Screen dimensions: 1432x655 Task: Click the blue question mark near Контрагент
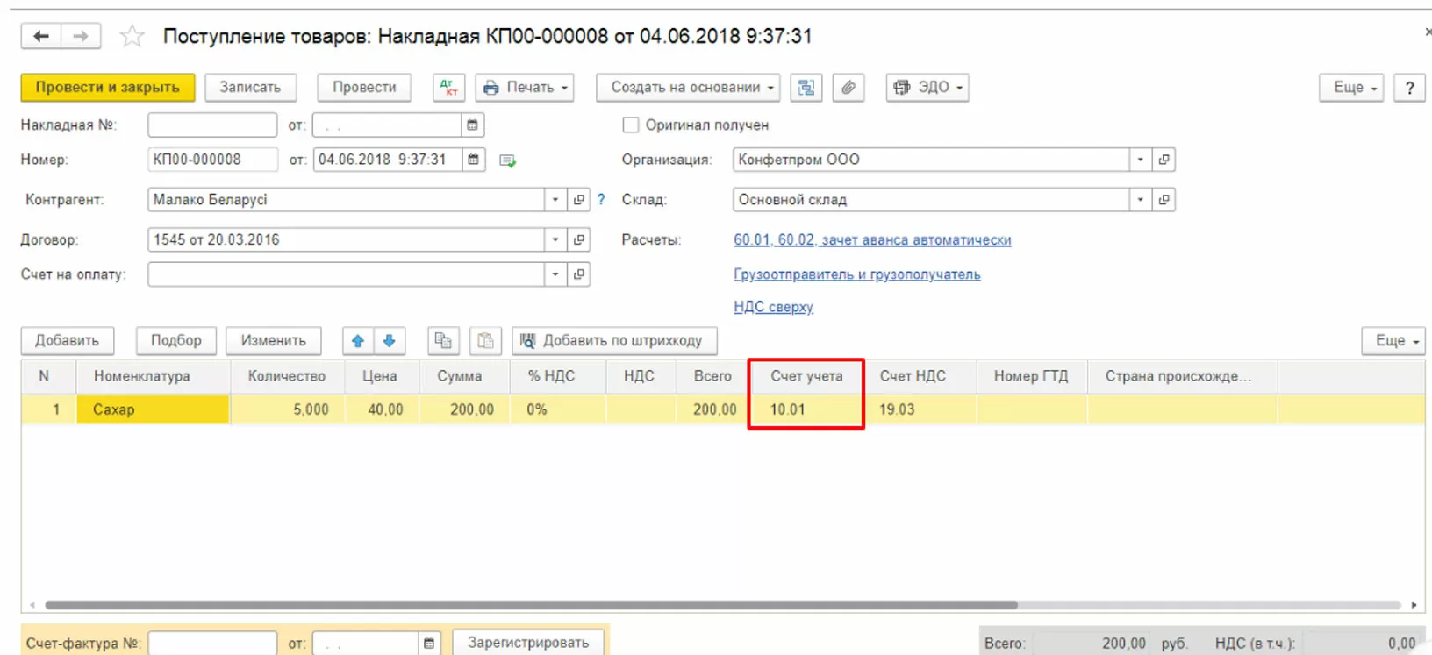point(601,200)
